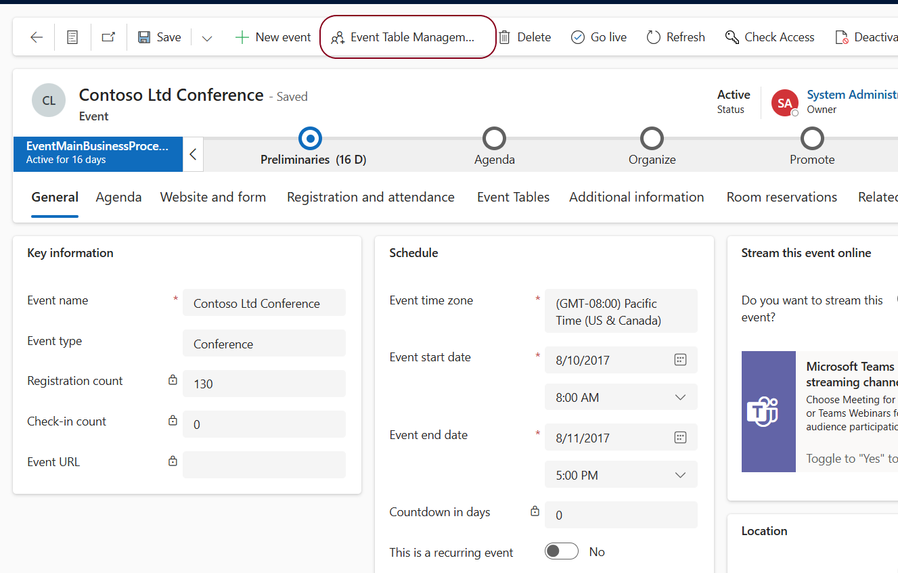Screen dimensions: 898x573
Task: Click the New event plus icon
Action: point(242,37)
